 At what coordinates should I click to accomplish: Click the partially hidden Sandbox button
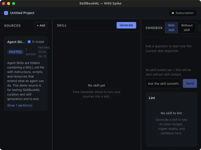click(x=199, y=28)
